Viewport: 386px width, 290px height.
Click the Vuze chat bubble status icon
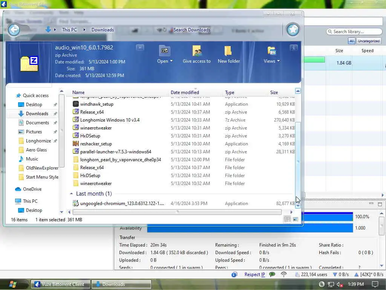272,274
